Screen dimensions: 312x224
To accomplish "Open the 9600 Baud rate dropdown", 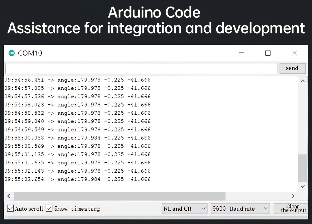I will [x=240, y=208].
